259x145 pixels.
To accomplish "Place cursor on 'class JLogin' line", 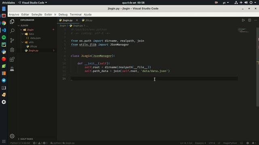I will pos(93,56).
